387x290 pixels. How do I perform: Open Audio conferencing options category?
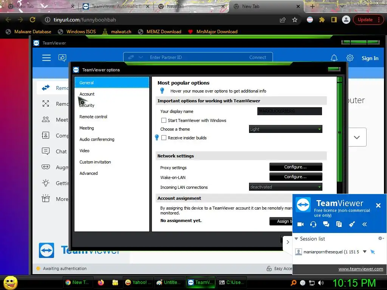112,139
